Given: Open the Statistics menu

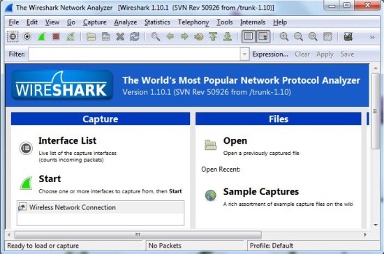Looking at the screenshot, I should [x=157, y=22].
